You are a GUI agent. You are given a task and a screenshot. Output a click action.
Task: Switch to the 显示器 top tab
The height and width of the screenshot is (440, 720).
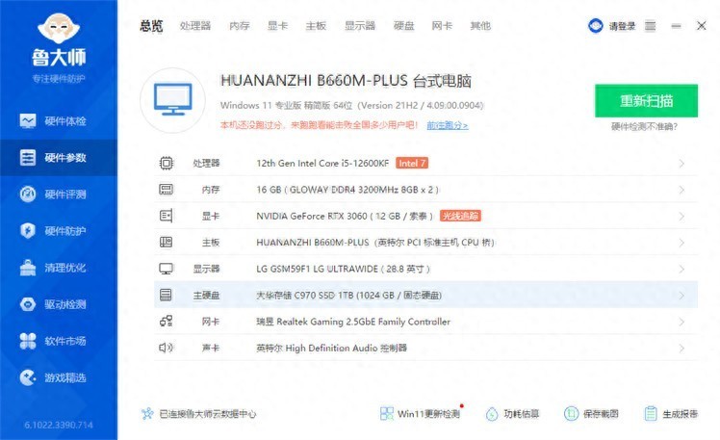(x=360, y=26)
